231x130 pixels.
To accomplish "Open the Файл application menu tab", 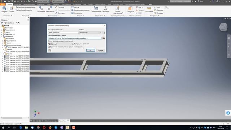I will click(3, 4).
